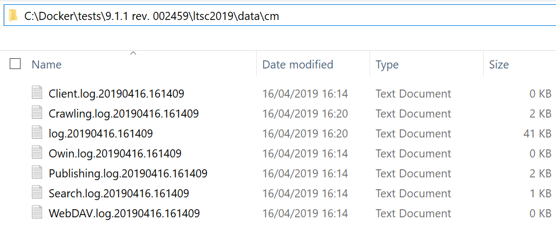Click the Search.log file's document icon
Viewport: 556px width, 227px height.
(37, 193)
